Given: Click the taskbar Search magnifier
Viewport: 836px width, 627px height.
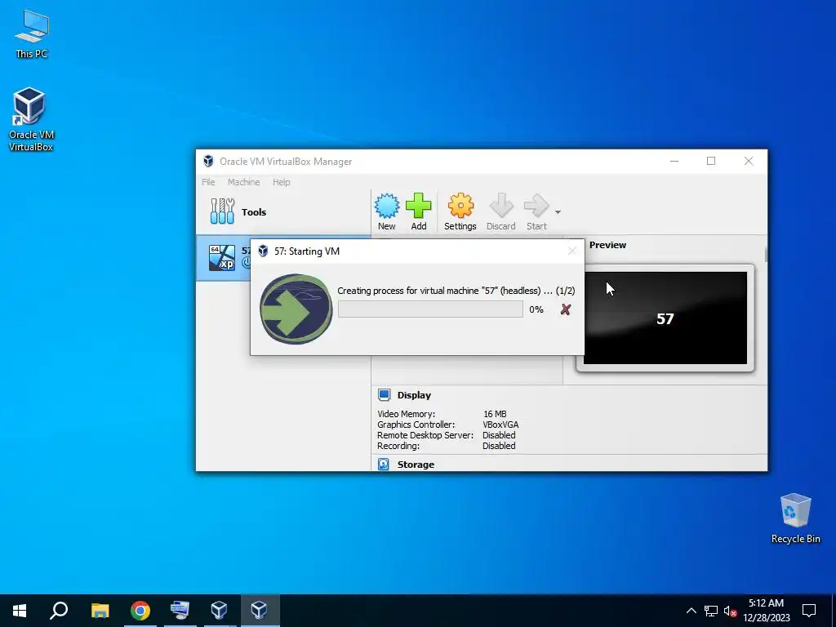Looking at the screenshot, I should click(59, 611).
